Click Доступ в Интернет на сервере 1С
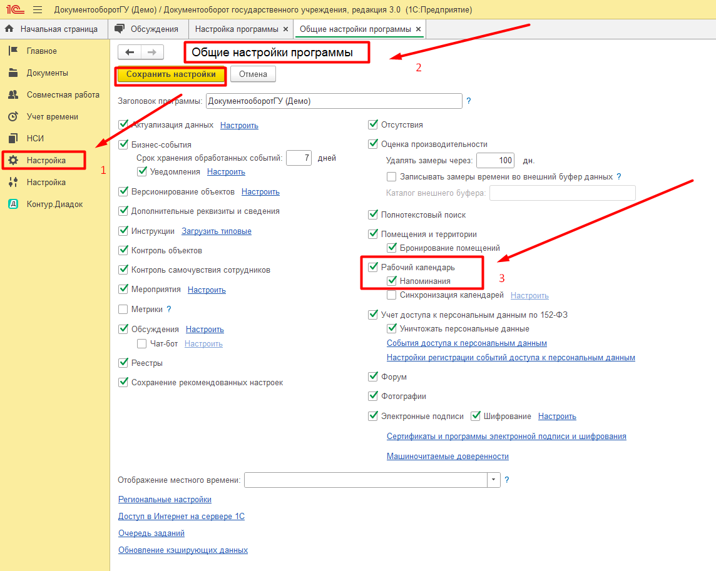Screen dimensions: 716x571 tap(182, 516)
